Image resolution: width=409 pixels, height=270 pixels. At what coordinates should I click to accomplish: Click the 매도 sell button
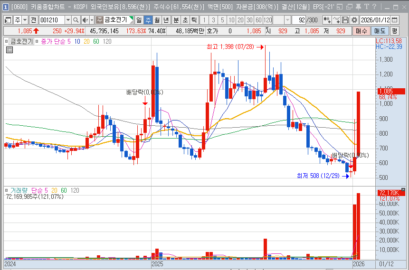(x=380, y=31)
